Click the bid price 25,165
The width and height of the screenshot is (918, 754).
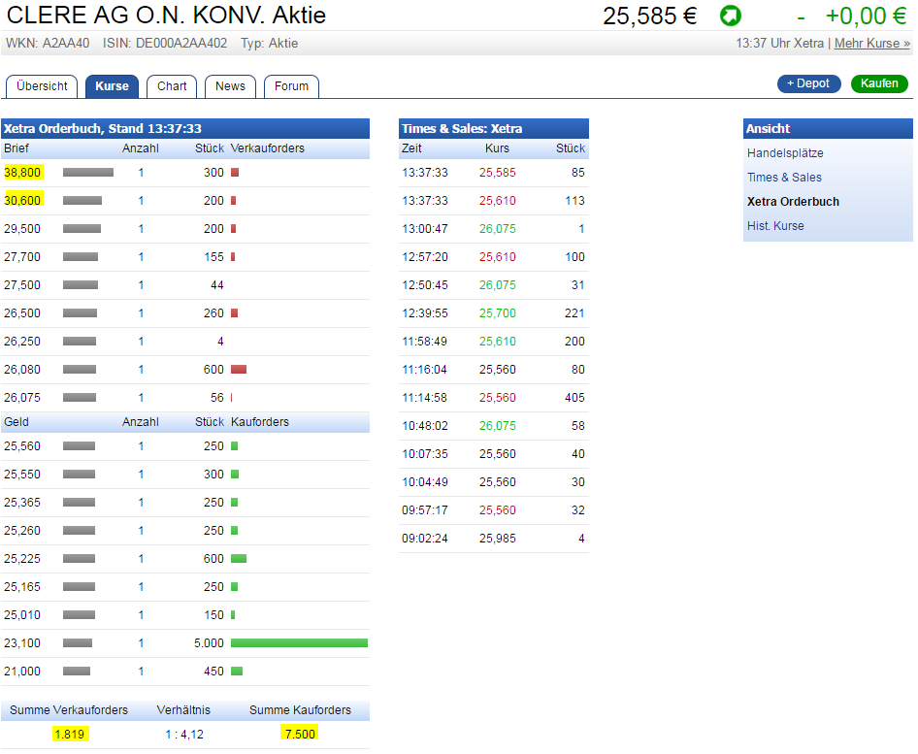pyautogui.click(x=22, y=586)
